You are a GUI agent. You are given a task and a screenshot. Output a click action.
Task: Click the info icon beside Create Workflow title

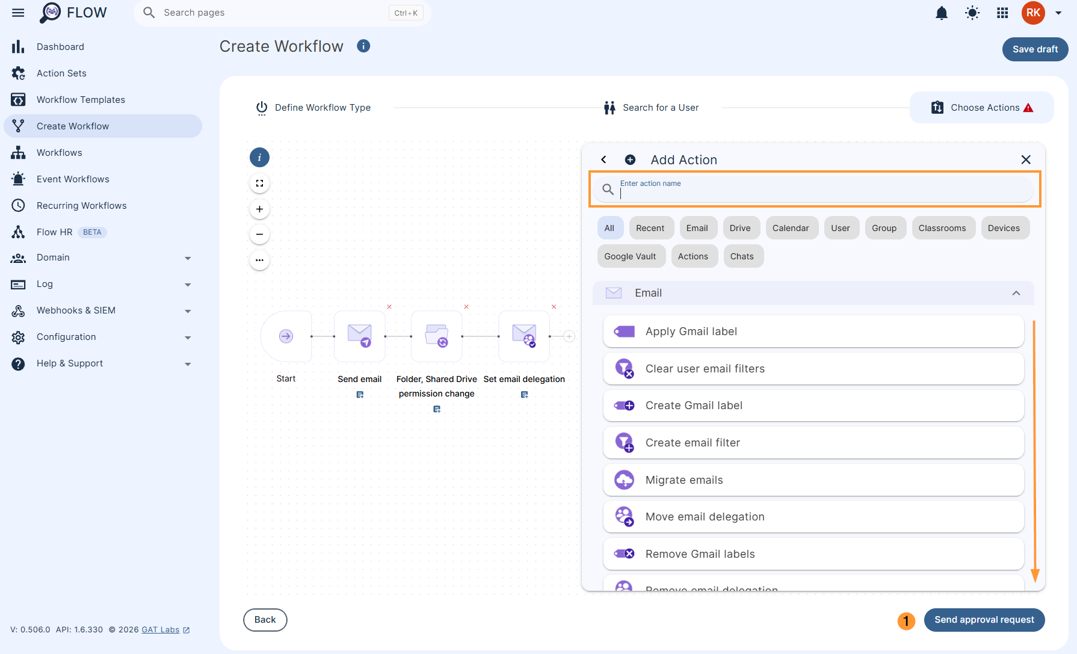tap(363, 46)
